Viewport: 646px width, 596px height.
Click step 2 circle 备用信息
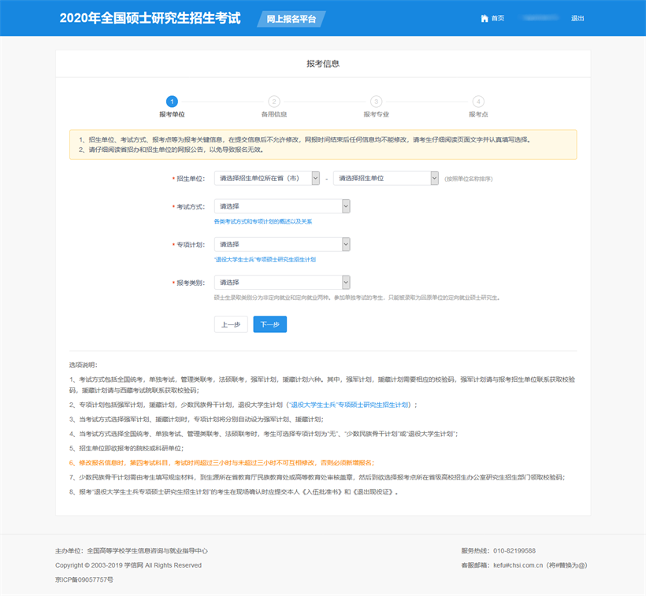point(273,102)
